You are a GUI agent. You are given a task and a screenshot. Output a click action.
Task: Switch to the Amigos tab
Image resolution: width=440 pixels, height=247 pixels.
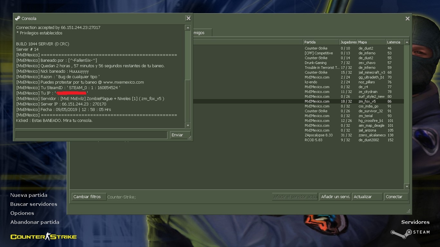[202, 33]
